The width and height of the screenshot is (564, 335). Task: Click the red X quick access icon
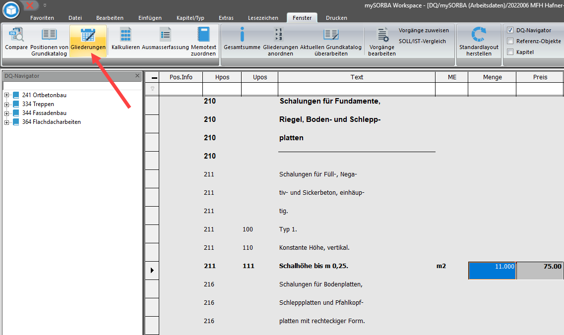pyautogui.click(x=30, y=5)
